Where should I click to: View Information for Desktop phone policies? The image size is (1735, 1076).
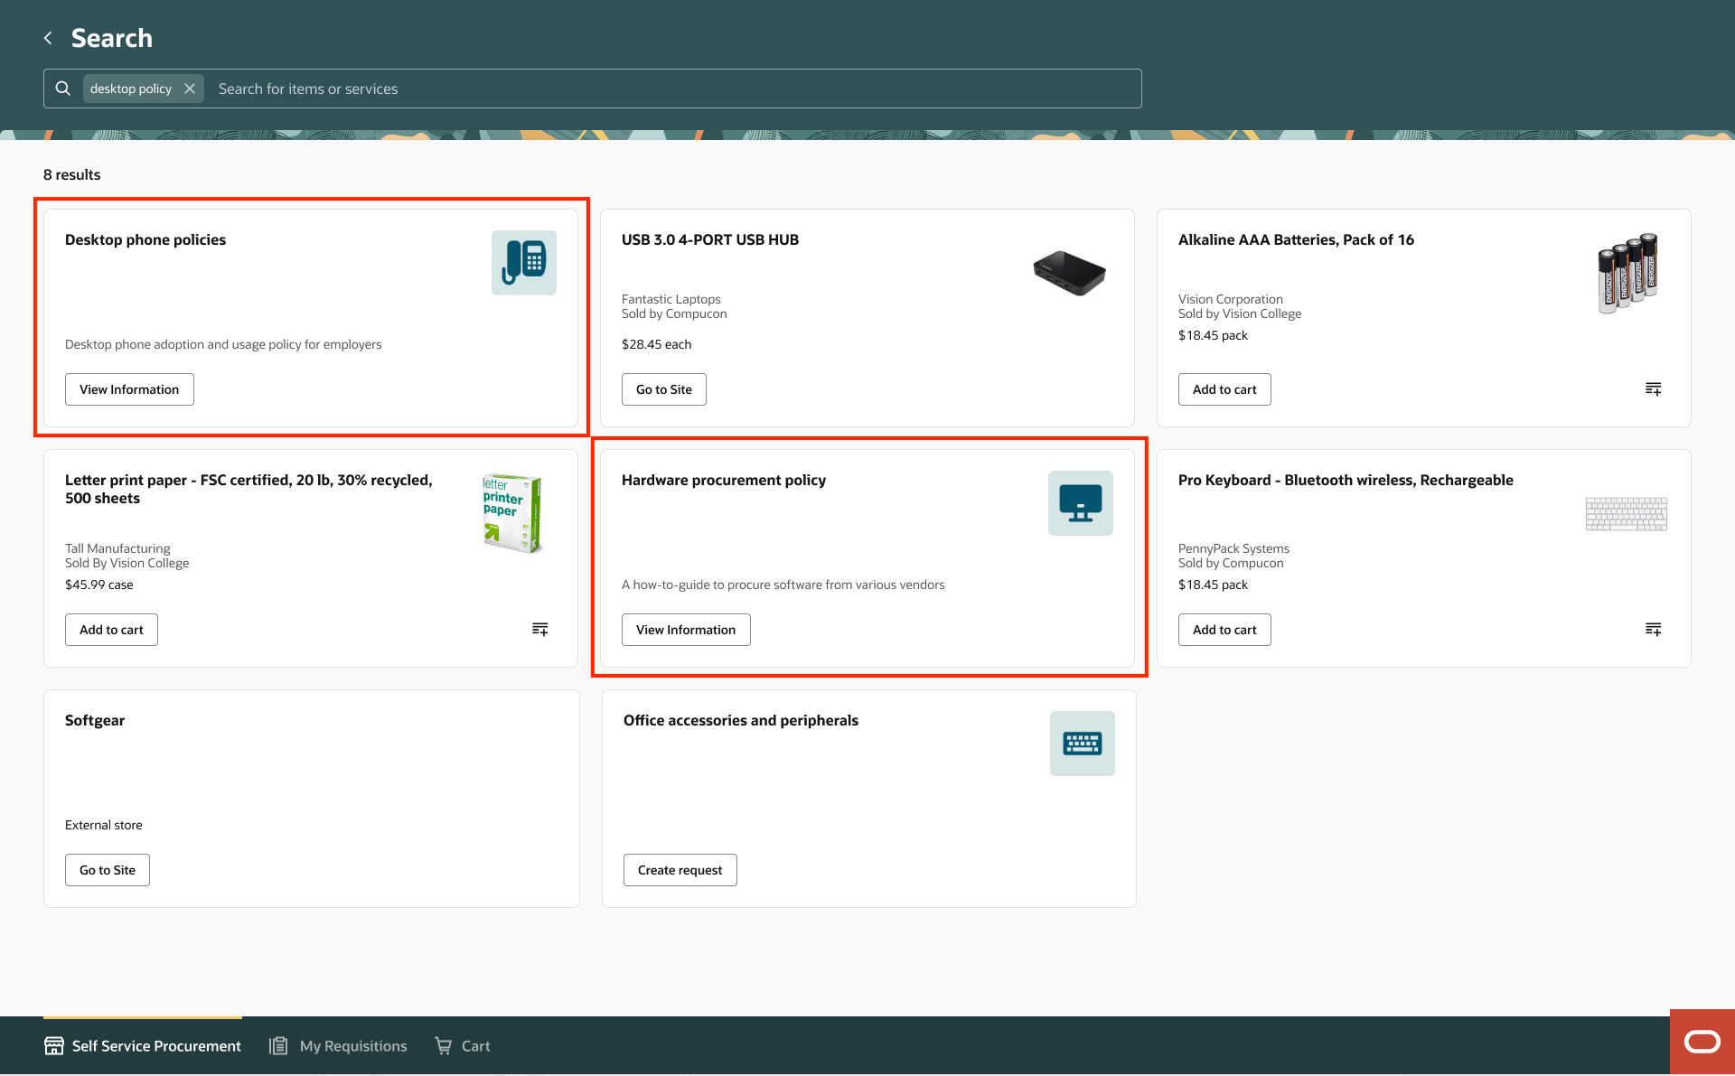129,389
